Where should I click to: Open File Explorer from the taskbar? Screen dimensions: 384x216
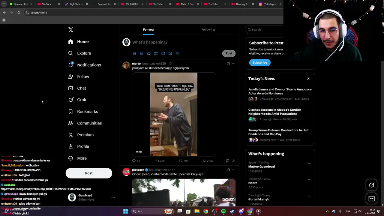[x=197, y=211]
